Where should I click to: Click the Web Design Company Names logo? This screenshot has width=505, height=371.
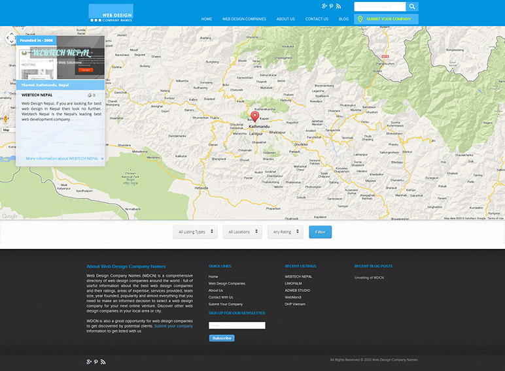[x=111, y=13]
